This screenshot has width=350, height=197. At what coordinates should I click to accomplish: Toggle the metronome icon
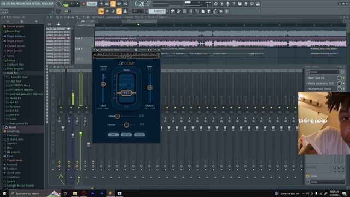101,4
